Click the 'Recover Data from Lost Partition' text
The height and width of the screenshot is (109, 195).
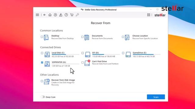pyautogui.click(x=105, y=64)
